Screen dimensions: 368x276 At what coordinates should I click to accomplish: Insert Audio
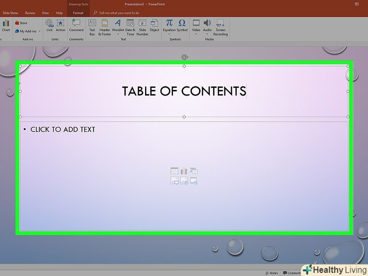(x=207, y=25)
